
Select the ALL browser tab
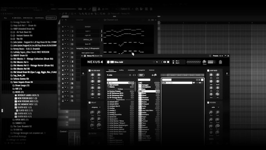[x=5, y=18]
